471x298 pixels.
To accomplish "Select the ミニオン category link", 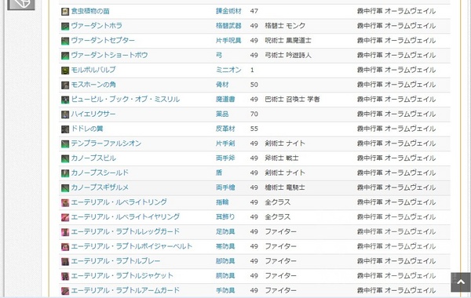I will click(228, 70).
